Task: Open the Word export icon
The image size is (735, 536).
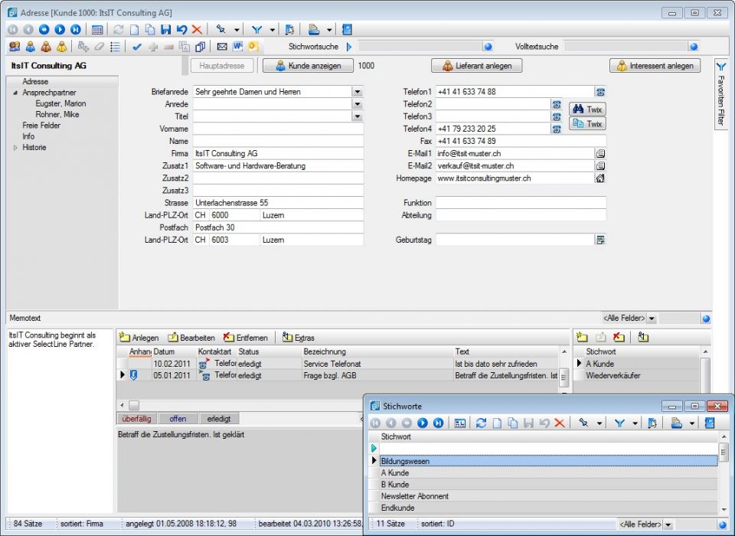Action: 237,47
